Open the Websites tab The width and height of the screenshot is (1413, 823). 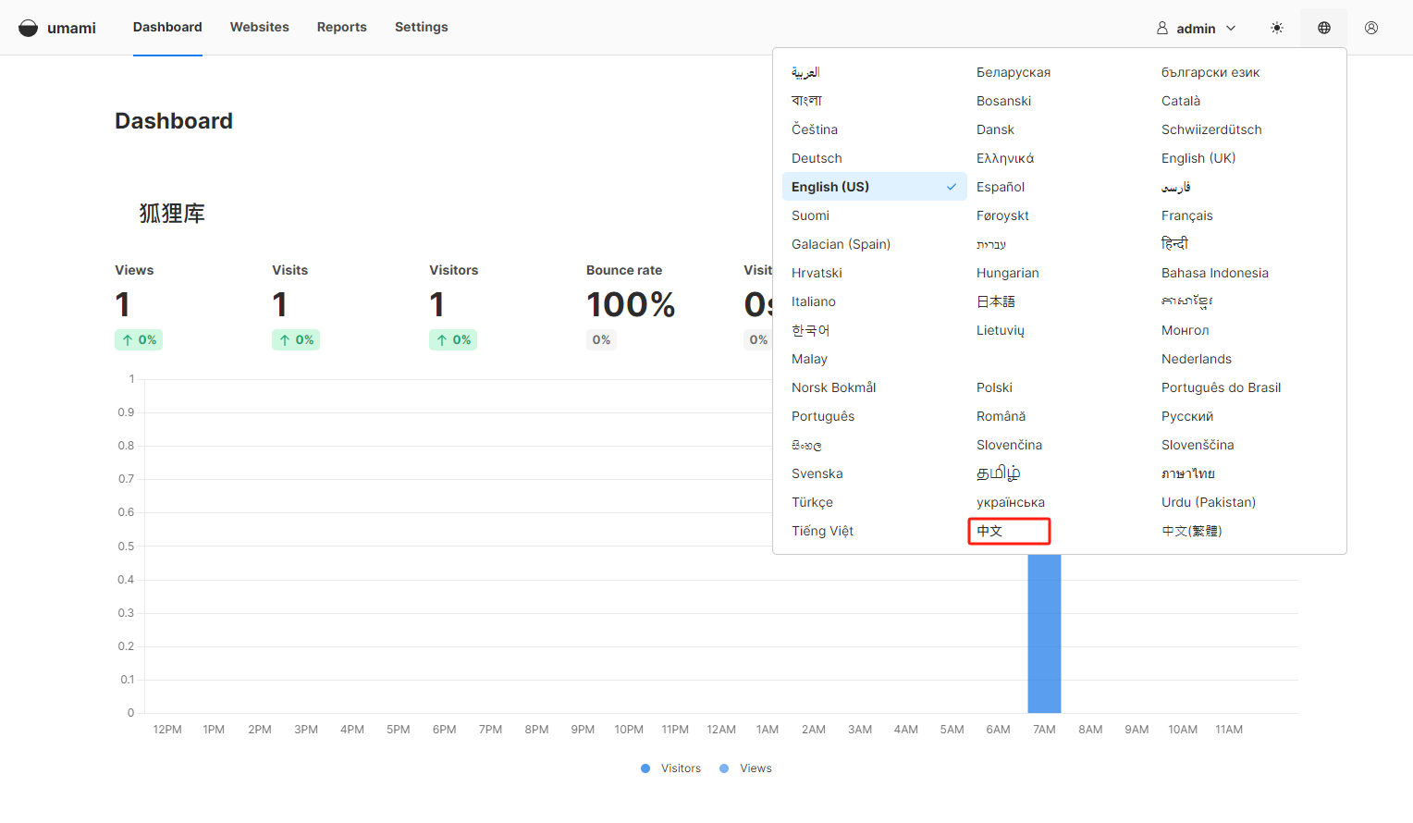(x=259, y=27)
